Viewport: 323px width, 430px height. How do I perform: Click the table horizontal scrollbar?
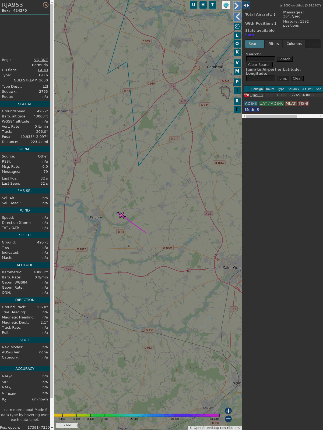(272, 116)
